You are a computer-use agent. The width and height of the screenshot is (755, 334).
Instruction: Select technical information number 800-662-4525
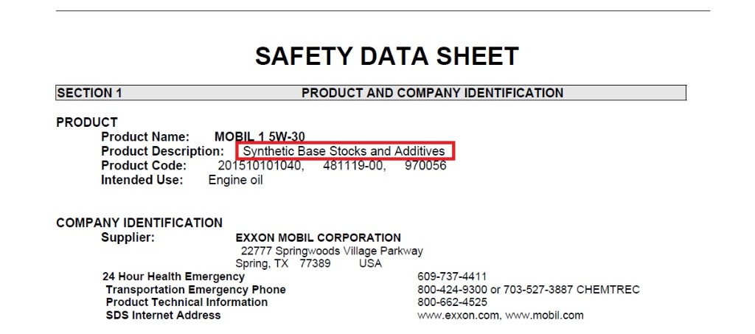tap(452, 302)
